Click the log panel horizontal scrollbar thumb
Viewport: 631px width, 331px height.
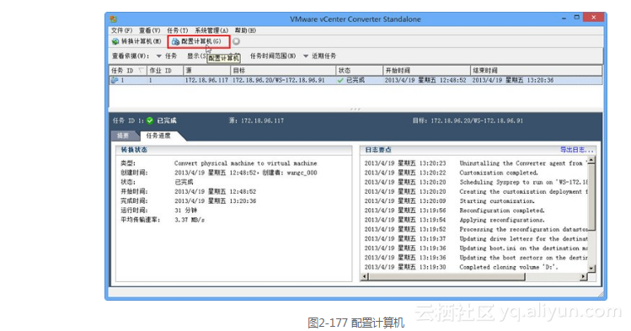(x=447, y=277)
